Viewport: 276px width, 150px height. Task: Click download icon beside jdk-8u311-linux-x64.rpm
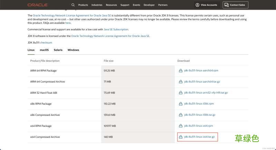(180, 126)
